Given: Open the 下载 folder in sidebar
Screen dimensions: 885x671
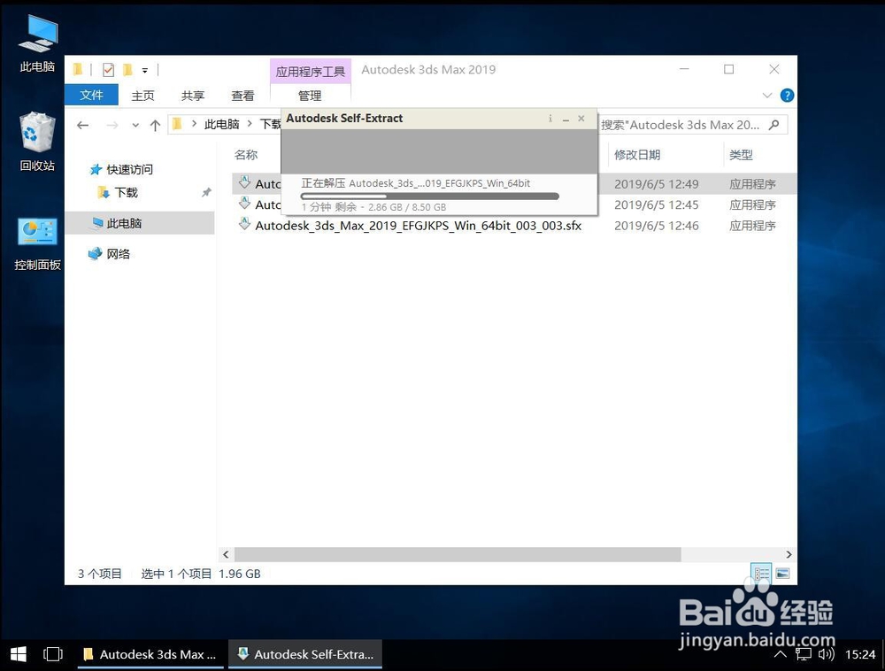Looking at the screenshot, I should 124,191.
